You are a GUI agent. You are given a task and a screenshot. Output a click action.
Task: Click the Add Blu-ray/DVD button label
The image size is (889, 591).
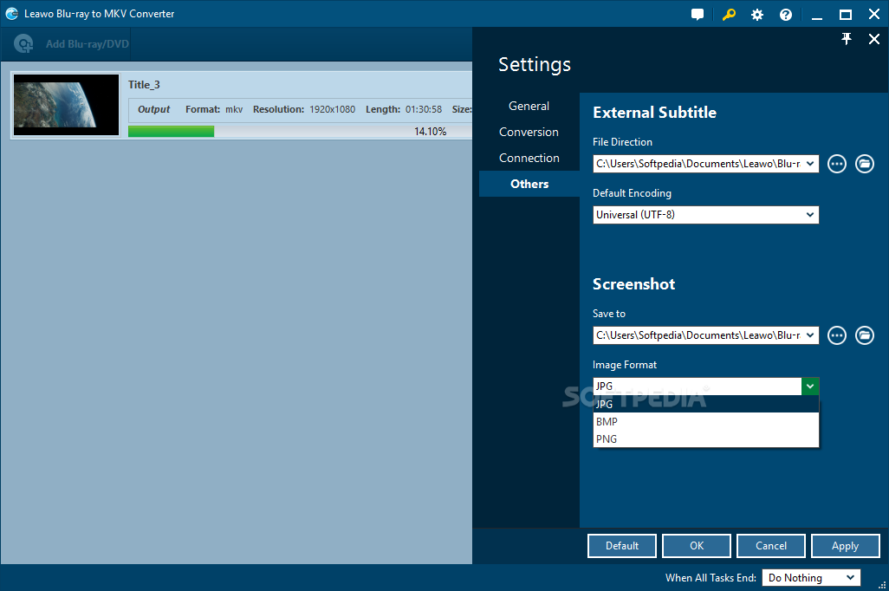coord(88,43)
